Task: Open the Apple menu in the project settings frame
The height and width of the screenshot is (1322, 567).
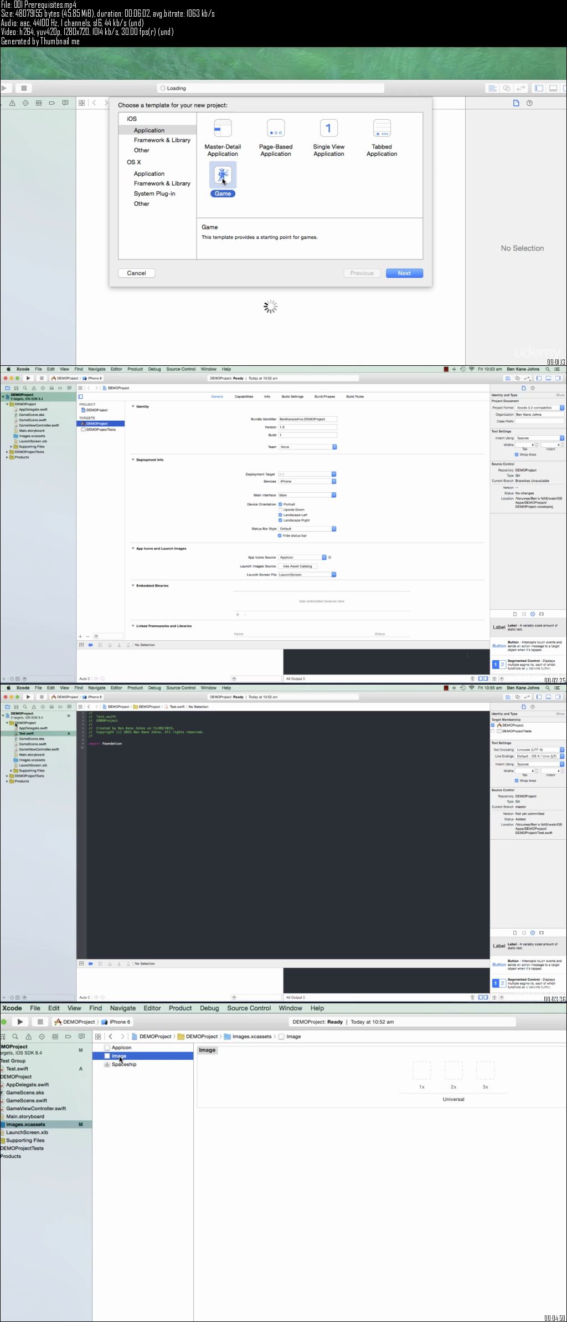Action: (8, 369)
